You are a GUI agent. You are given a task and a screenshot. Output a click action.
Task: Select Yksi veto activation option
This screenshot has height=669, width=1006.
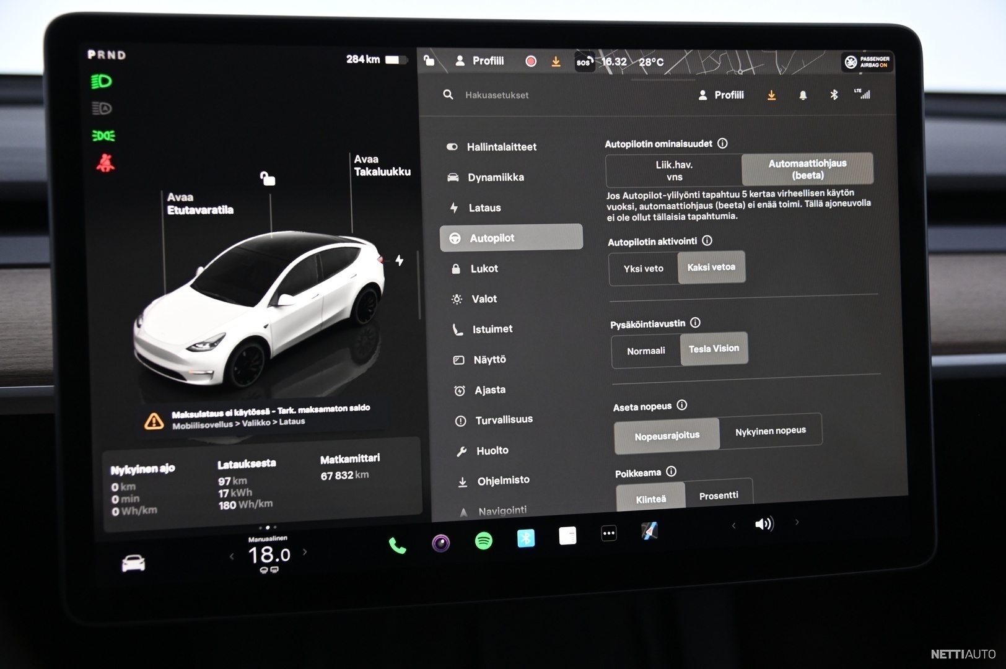(643, 269)
